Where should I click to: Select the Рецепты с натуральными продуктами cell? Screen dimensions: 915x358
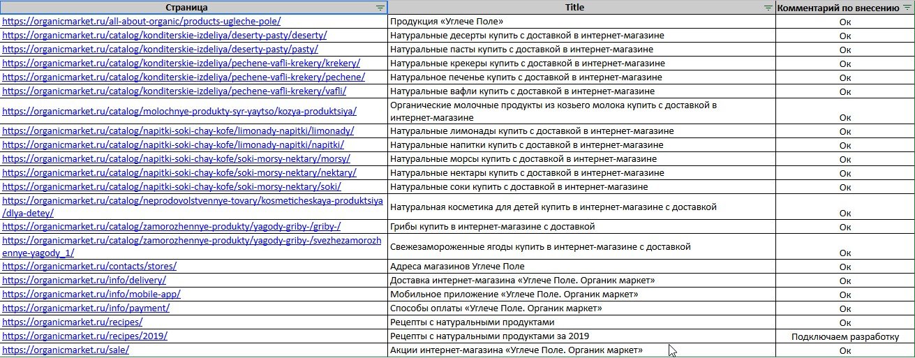(581, 322)
